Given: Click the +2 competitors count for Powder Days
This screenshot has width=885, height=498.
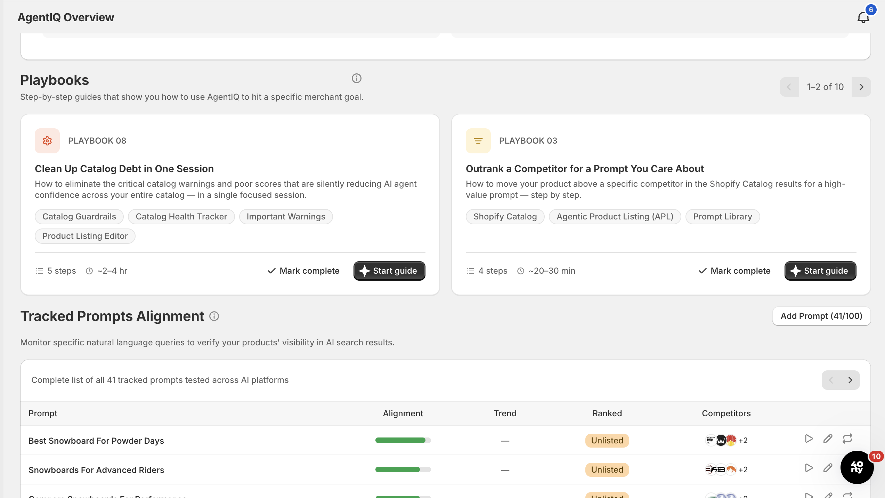Looking at the screenshot, I should click(743, 441).
